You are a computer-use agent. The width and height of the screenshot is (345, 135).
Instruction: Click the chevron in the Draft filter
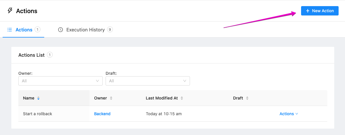coord(185,81)
